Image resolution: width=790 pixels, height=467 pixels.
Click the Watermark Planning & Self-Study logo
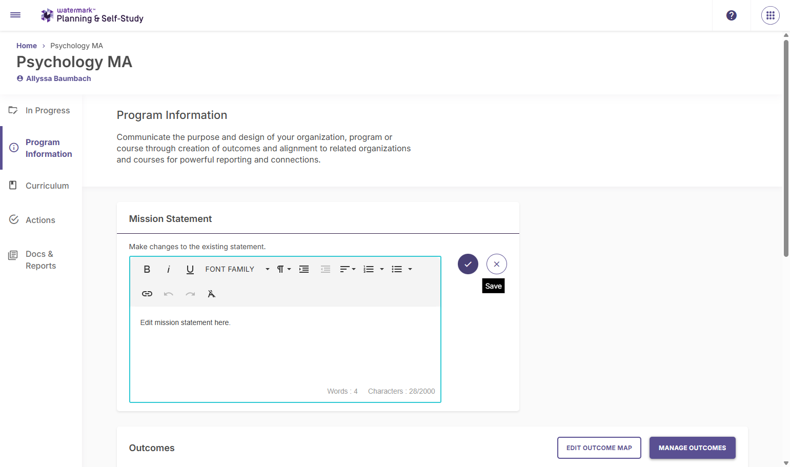click(92, 15)
